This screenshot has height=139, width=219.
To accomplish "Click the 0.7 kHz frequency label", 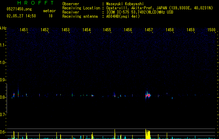I will [x=3, y=115].
